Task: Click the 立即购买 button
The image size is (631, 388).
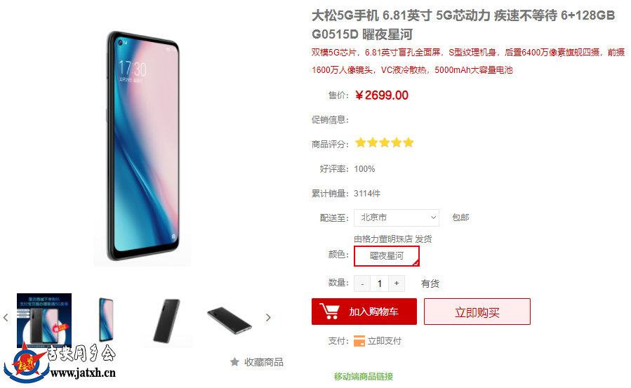Action: pos(477,312)
